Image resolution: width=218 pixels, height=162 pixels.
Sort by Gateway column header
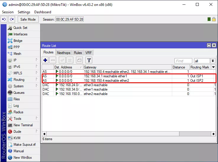127,67
